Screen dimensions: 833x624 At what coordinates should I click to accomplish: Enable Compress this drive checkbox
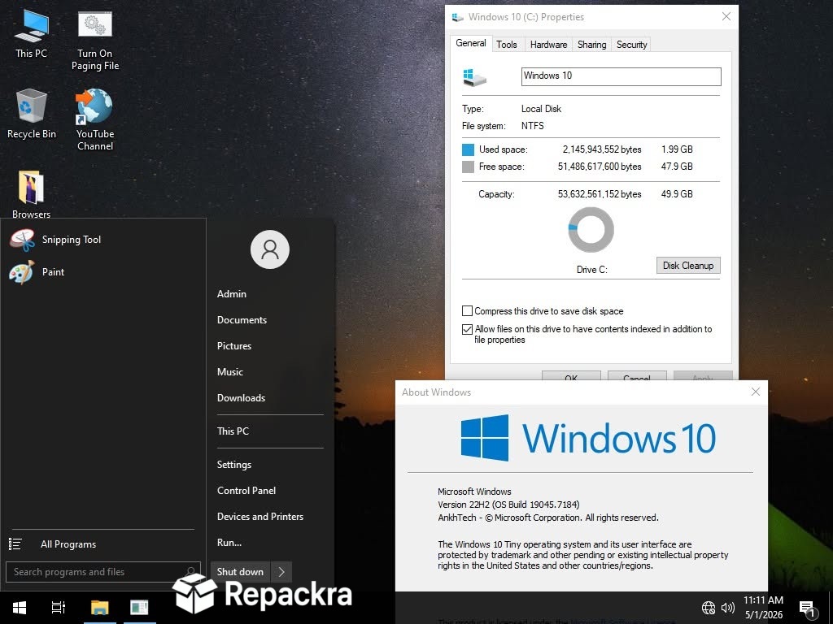coord(467,311)
